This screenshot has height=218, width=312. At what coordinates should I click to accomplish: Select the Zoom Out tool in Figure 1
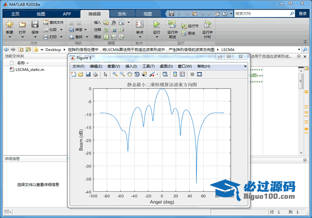(122, 74)
